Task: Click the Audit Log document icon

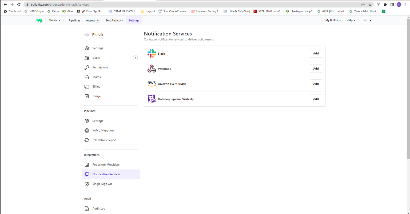Action: [87, 208]
